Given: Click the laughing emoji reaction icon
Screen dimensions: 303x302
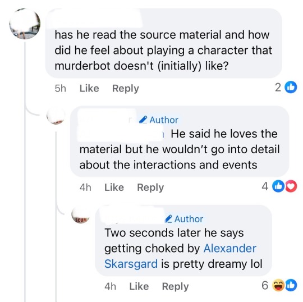Looking at the screenshot, I should tap(278, 285).
